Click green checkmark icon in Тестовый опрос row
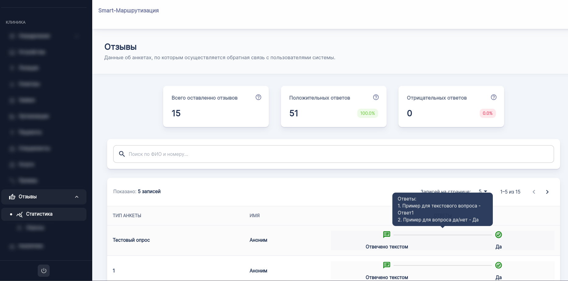 point(498,235)
